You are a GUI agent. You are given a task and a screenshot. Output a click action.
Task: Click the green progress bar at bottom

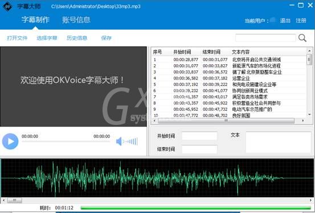[x=196, y=208]
